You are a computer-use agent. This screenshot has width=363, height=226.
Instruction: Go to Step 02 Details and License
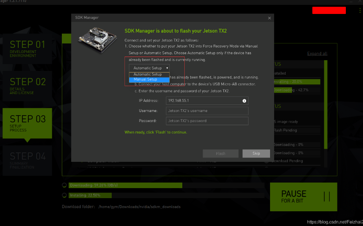27,86
